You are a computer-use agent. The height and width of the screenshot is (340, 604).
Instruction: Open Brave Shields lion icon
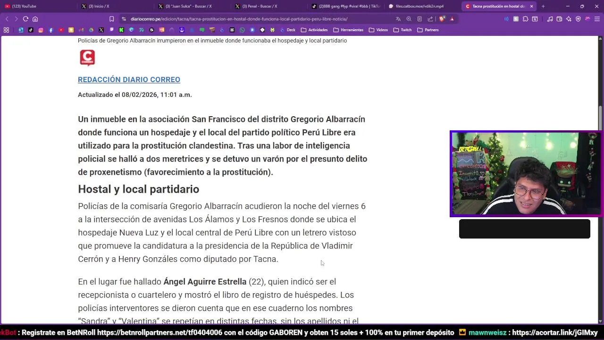click(442, 19)
